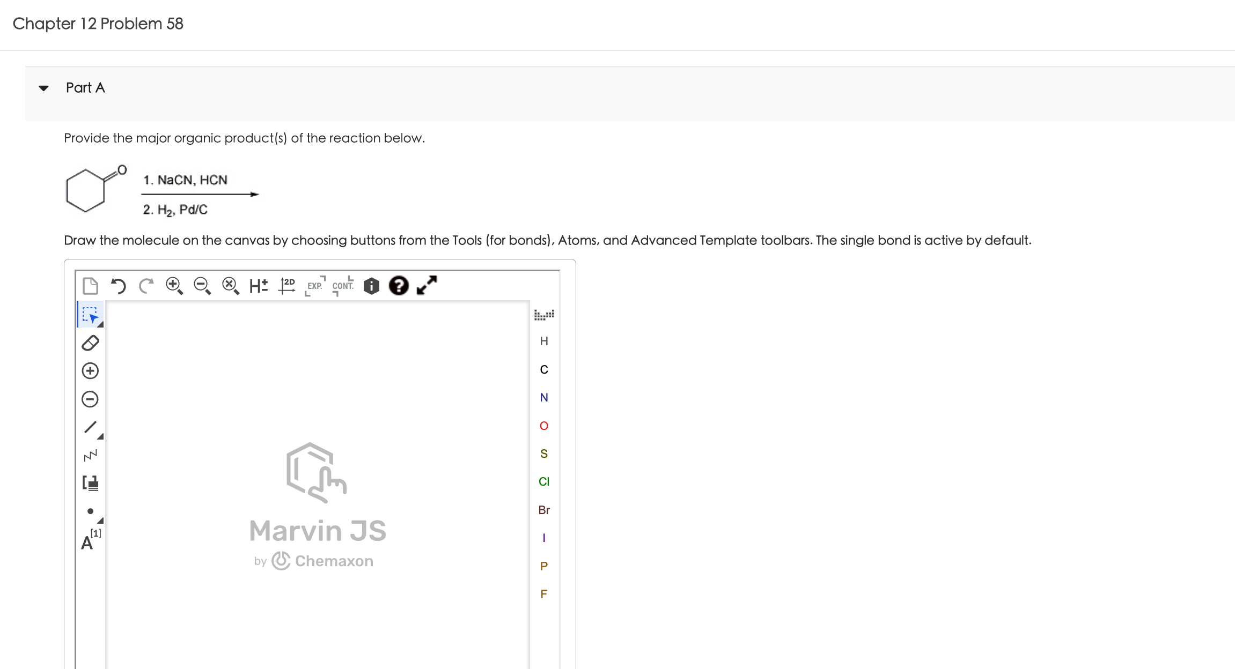Toggle 2D clean layout button
The image size is (1235, 669).
coord(287,286)
